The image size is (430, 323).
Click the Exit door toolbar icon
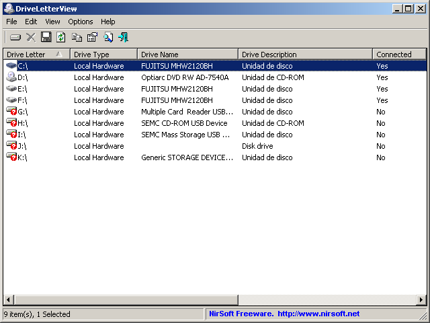pyautogui.click(x=124, y=37)
